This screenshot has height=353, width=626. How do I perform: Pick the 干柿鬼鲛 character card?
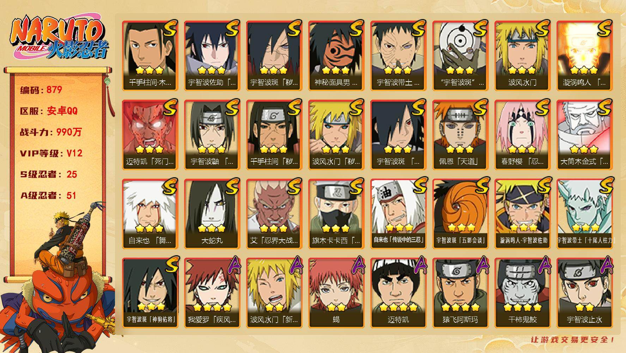point(522,293)
